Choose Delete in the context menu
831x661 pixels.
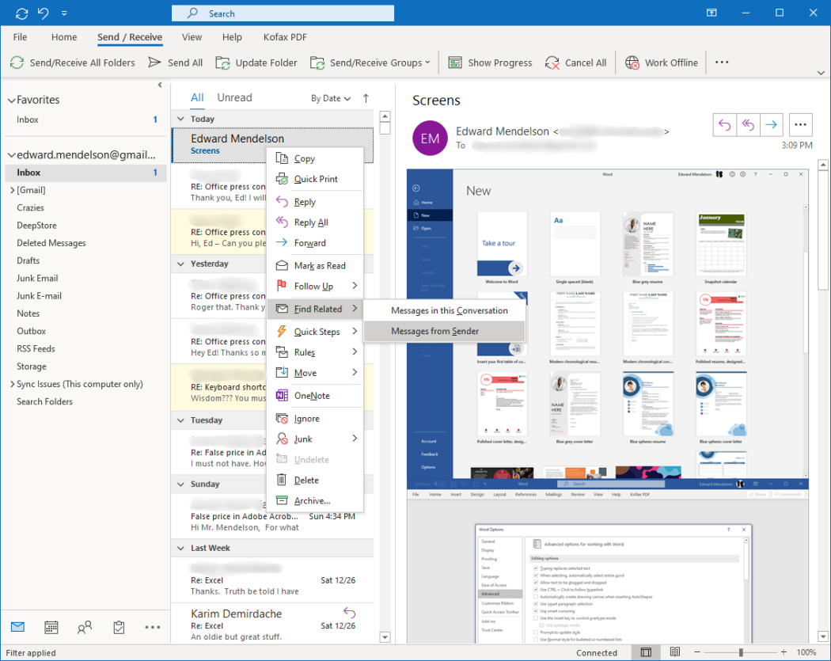coord(315,481)
